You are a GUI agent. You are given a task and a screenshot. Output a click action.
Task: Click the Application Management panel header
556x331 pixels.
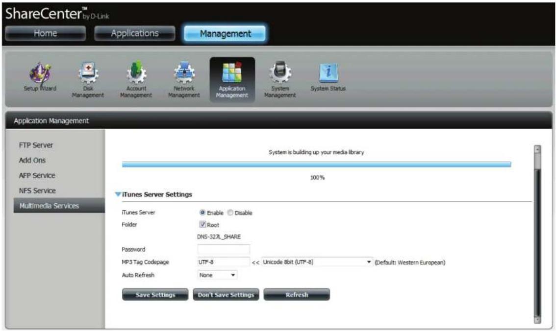click(278, 121)
